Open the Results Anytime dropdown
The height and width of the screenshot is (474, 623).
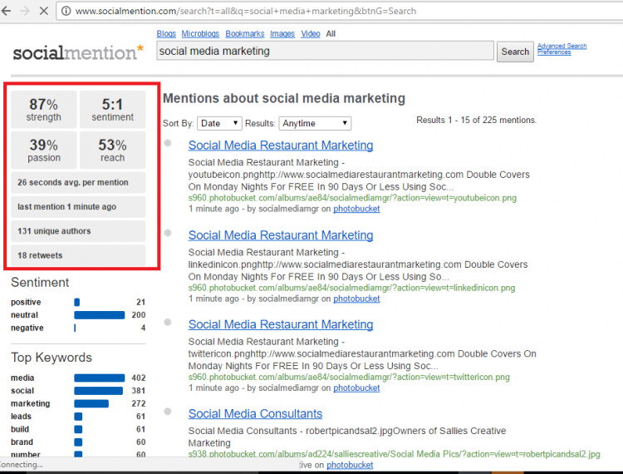tap(315, 123)
